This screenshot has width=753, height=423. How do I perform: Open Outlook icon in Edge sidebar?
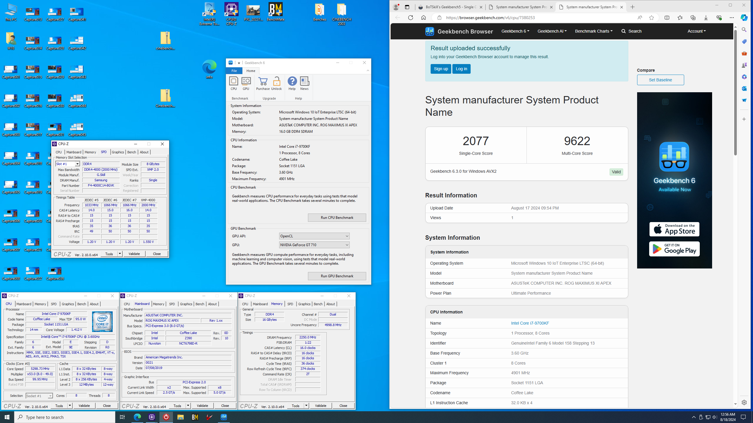744,88
